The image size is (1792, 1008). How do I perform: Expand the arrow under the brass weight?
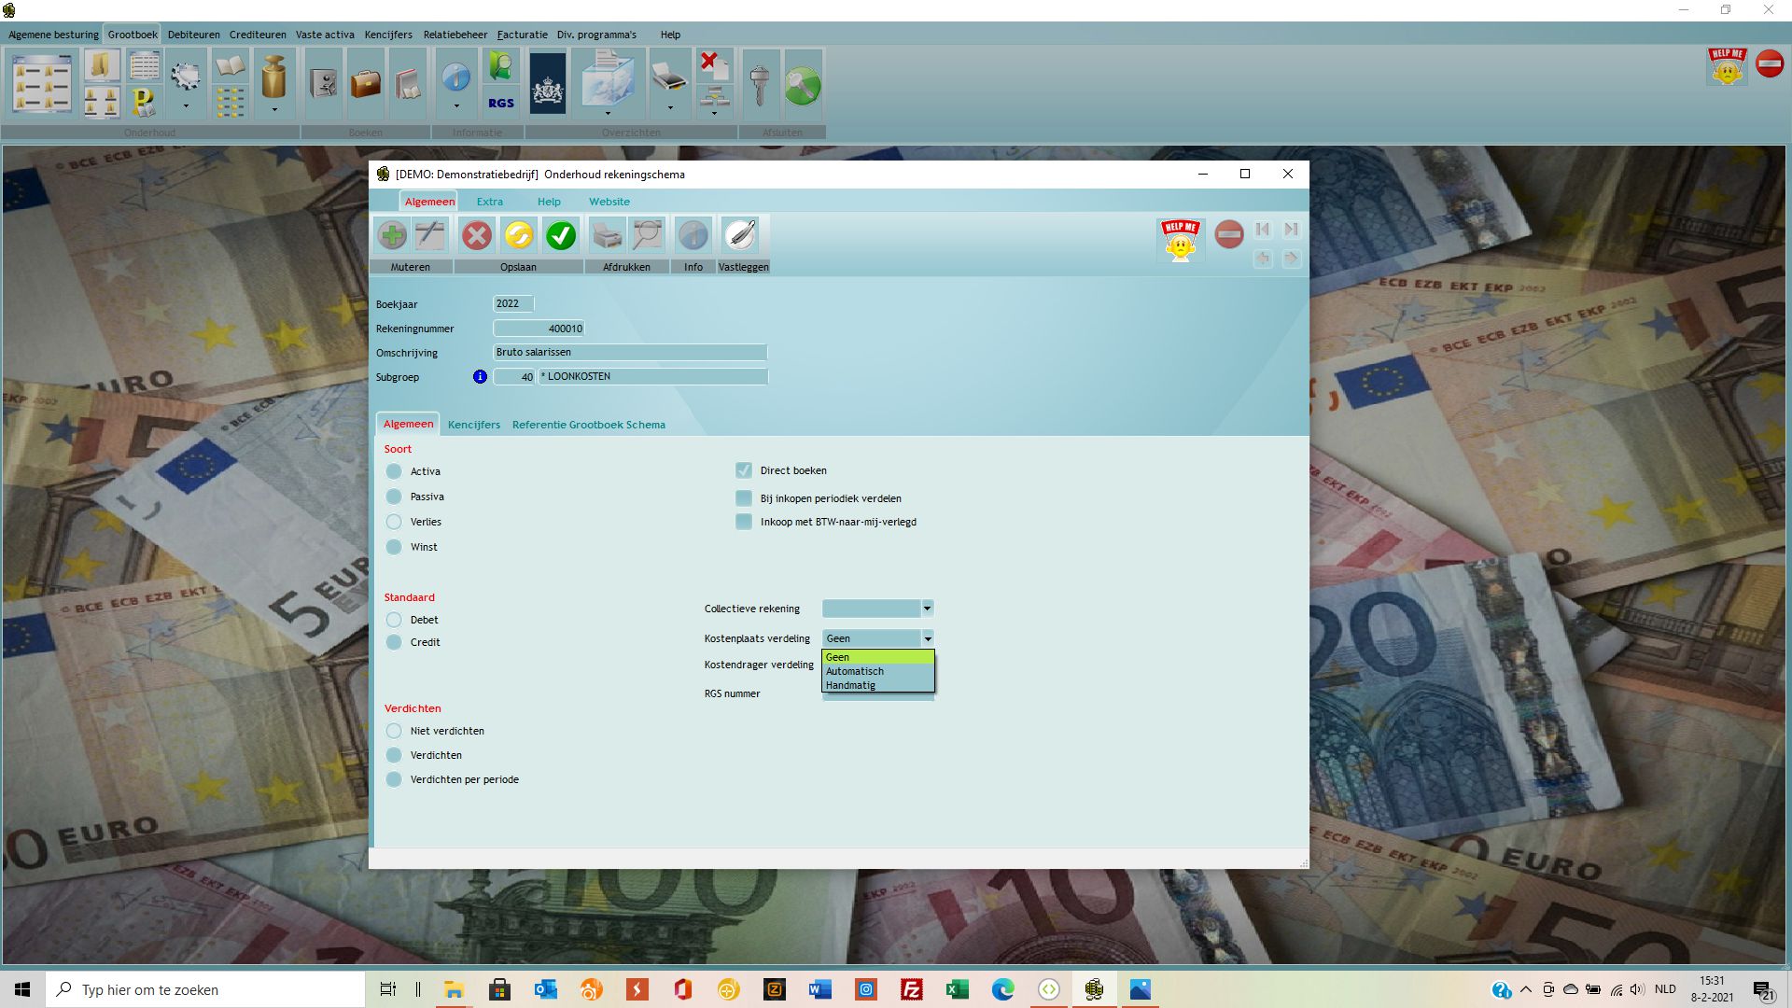[x=274, y=109]
